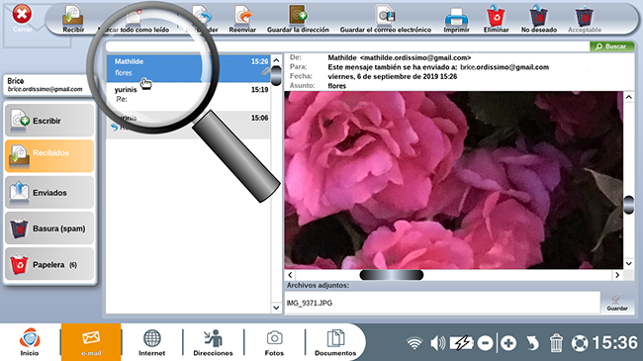Close the mail app with Cerrar
Viewport: 643px width, 361px height.
coord(22,19)
